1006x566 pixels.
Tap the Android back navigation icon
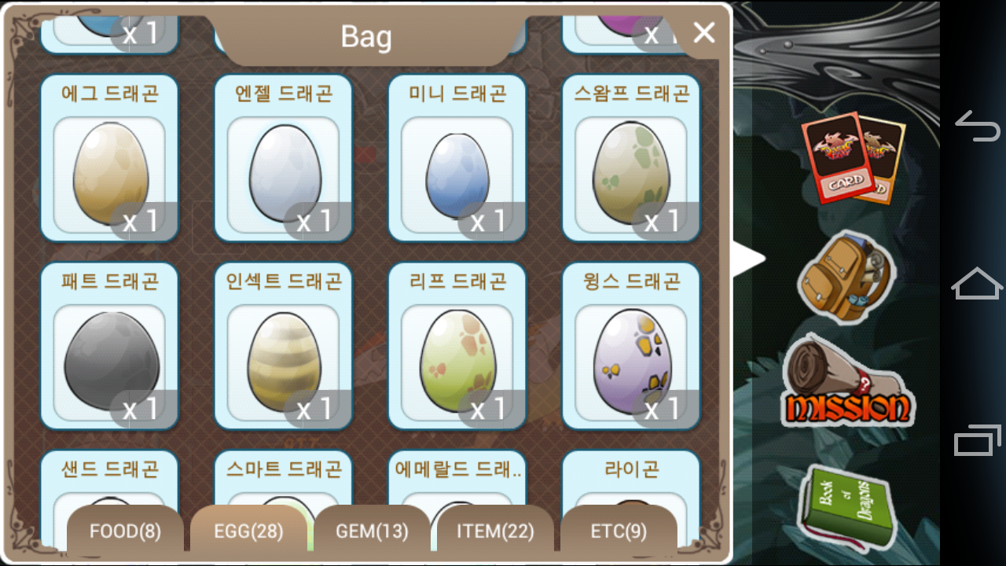[977, 126]
